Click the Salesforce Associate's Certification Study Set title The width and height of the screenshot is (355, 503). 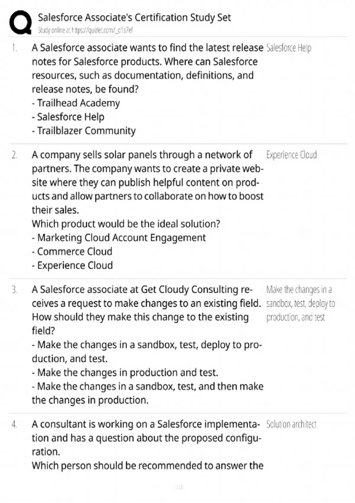pyautogui.click(x=134, y=17)
